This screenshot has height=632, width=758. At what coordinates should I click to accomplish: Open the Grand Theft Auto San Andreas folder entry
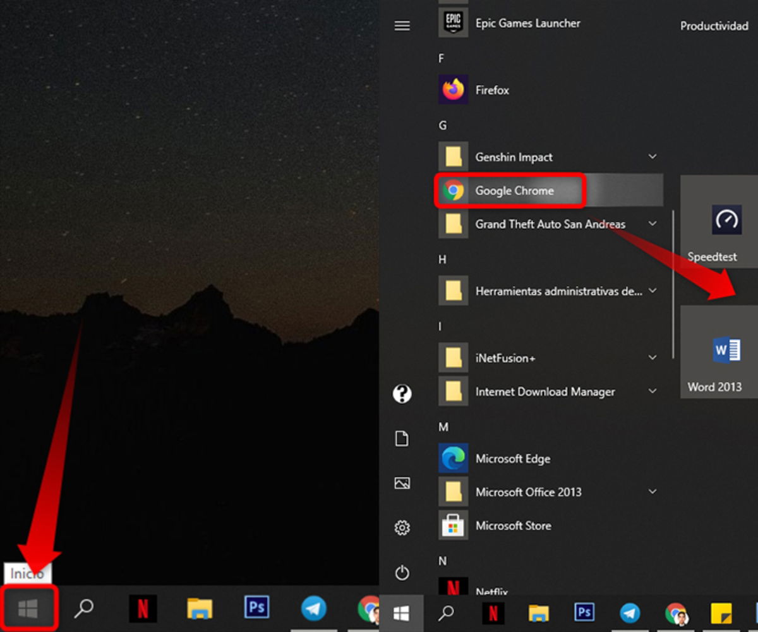coord(550,224)
